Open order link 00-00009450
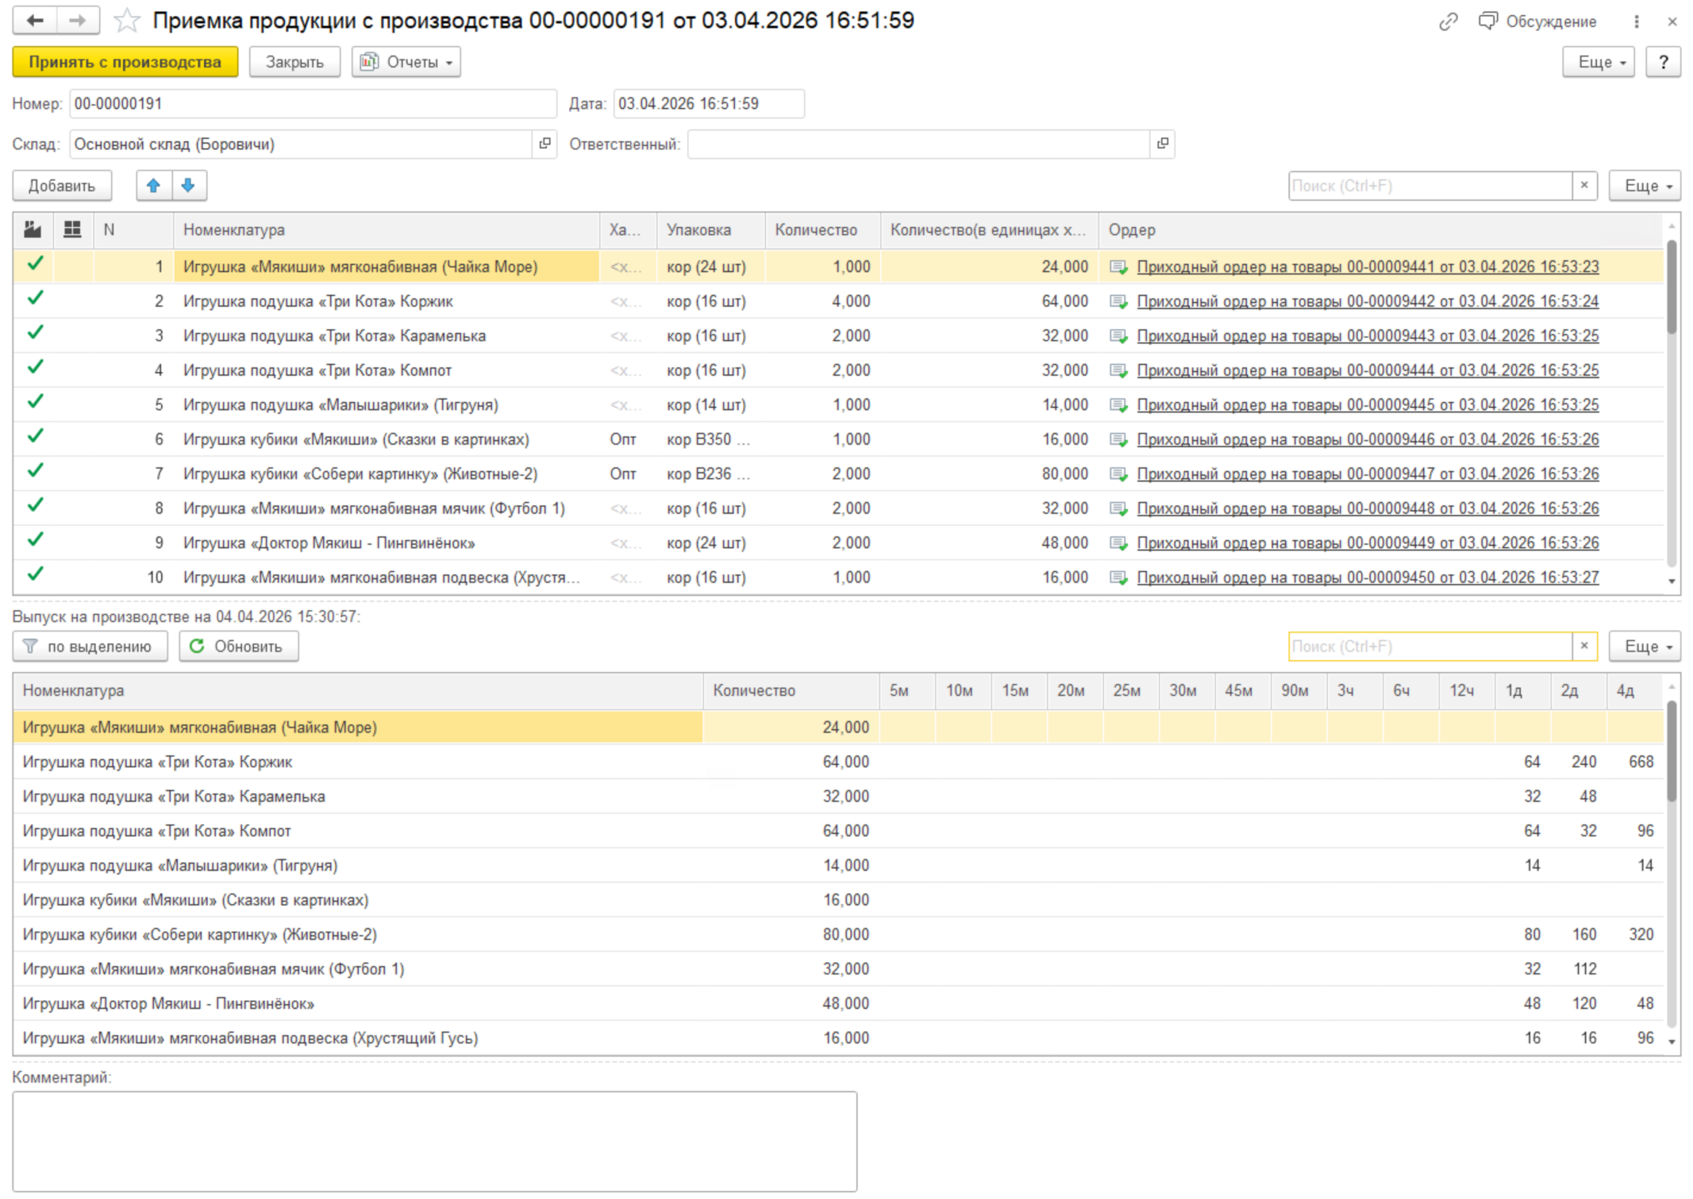Image resolution: width=1693 pixels, height=1199 pixels. pos(1368,578)
